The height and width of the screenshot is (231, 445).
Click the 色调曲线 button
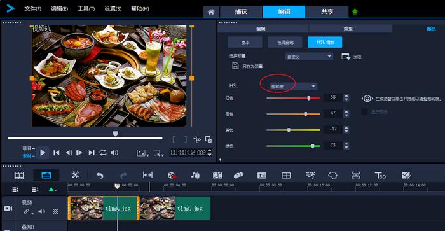click(285, 43)
